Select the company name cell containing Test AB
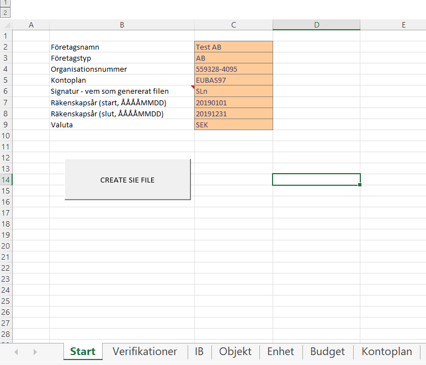Screen dimensions: 426x365 click(233, 47)
